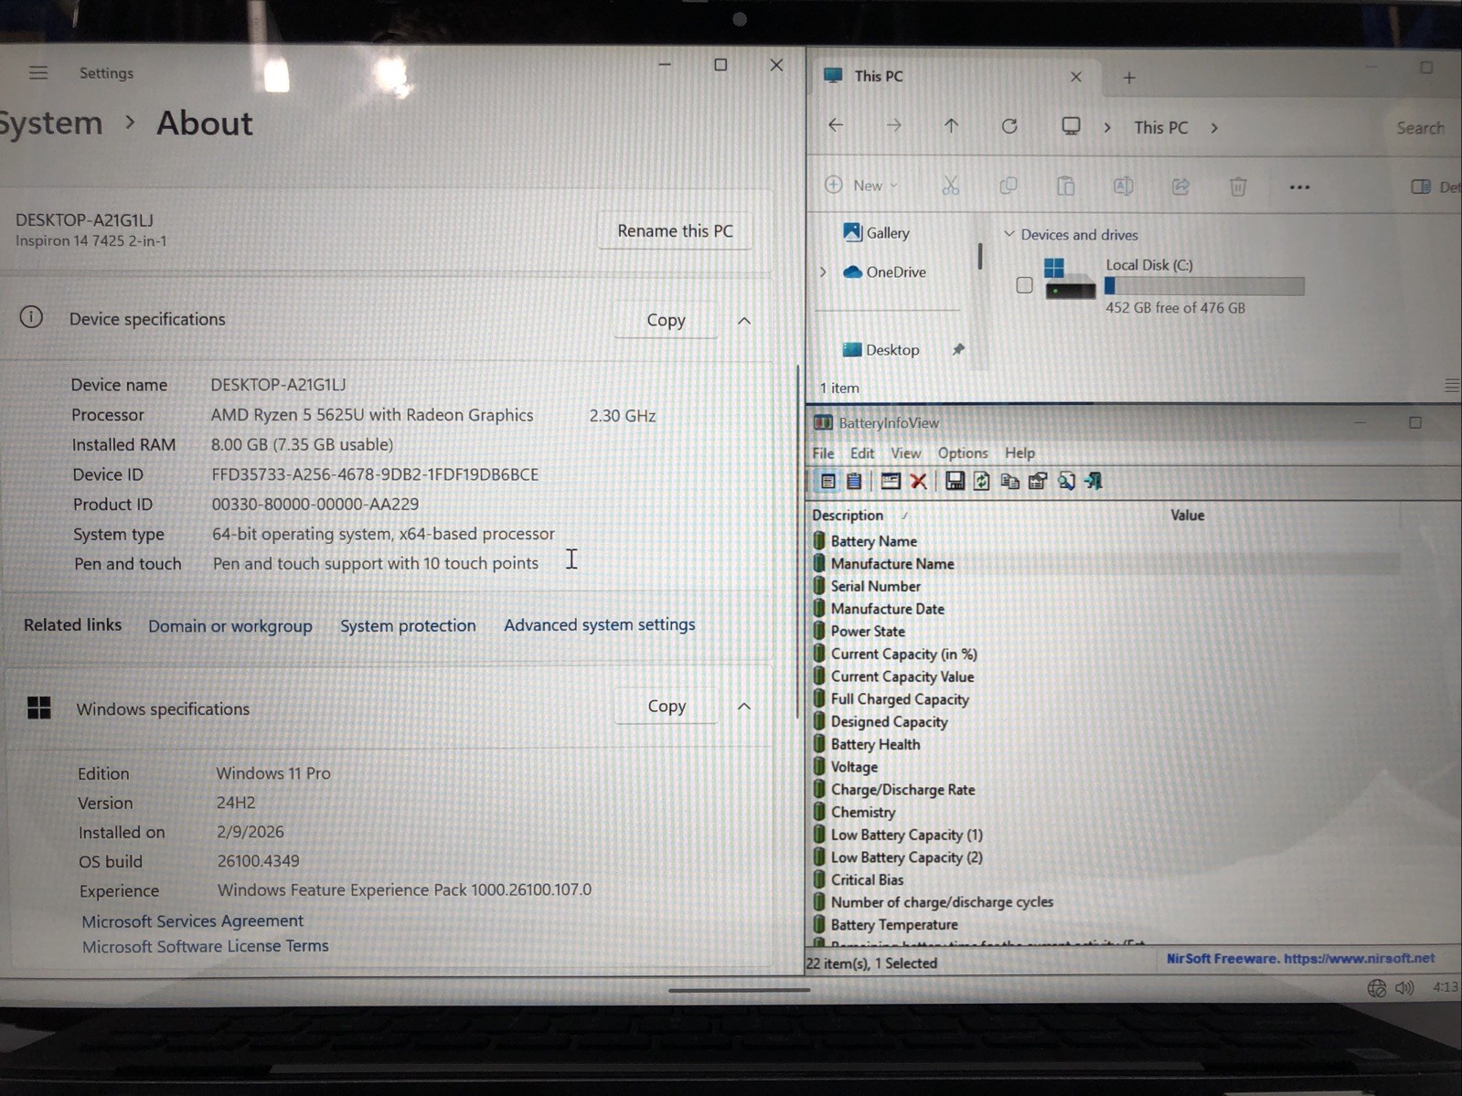Screen dimensions: 1462x1096
Task: Go up one folder level in Explorer
Action: [x=951, y=125]
